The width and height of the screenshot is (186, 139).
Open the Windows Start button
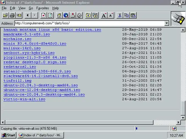click(x=8, y=135)
